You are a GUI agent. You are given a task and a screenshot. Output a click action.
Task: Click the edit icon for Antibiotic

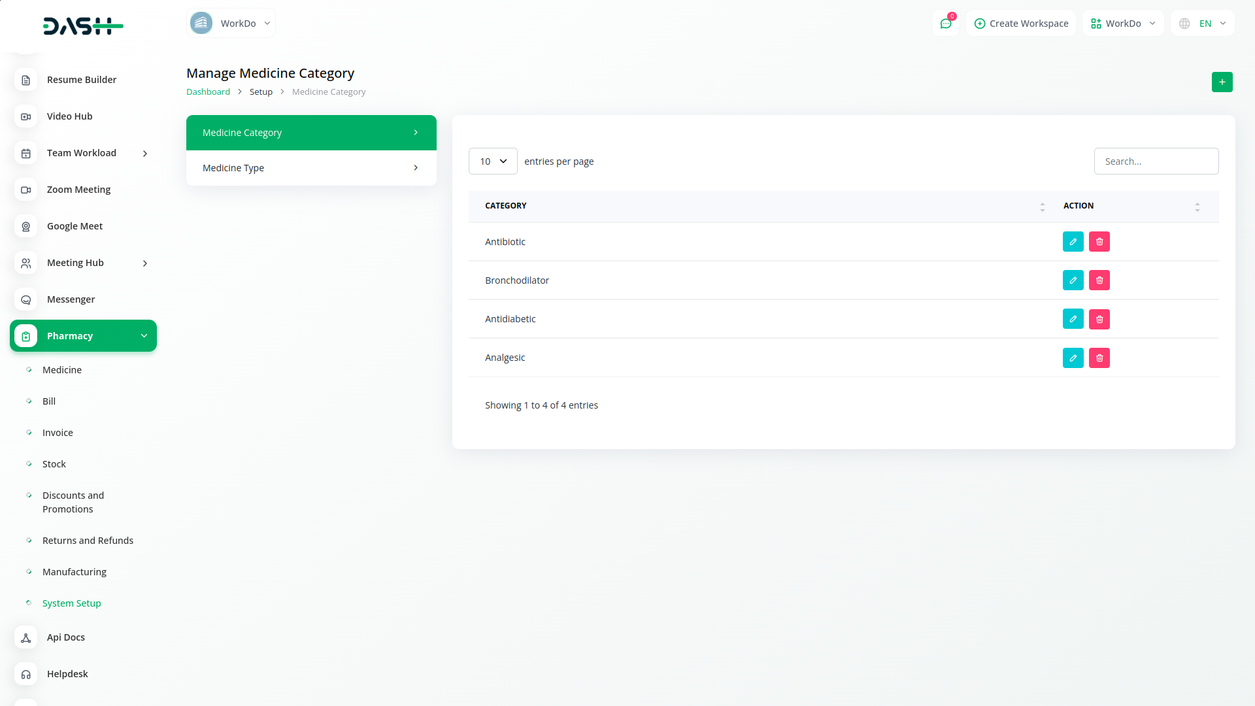tap(1073, 242)
